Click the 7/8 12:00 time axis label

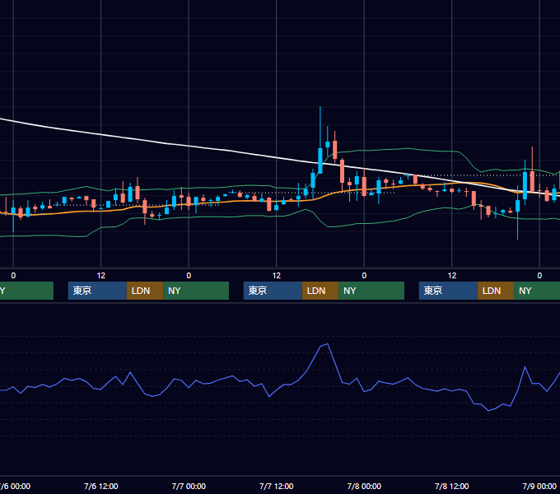tap(452, 486)
